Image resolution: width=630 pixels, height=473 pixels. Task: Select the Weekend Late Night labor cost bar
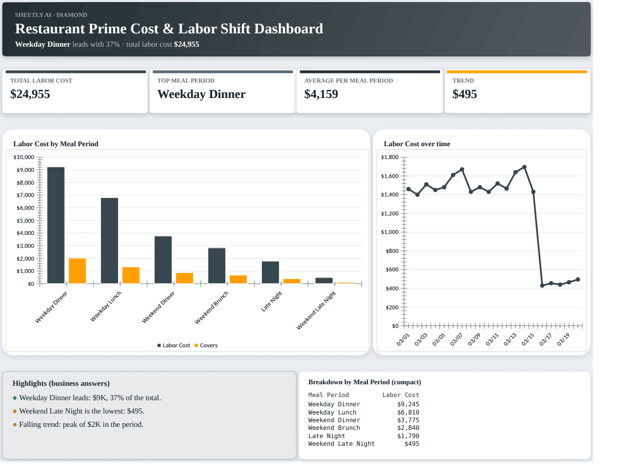tap(324, 281)
